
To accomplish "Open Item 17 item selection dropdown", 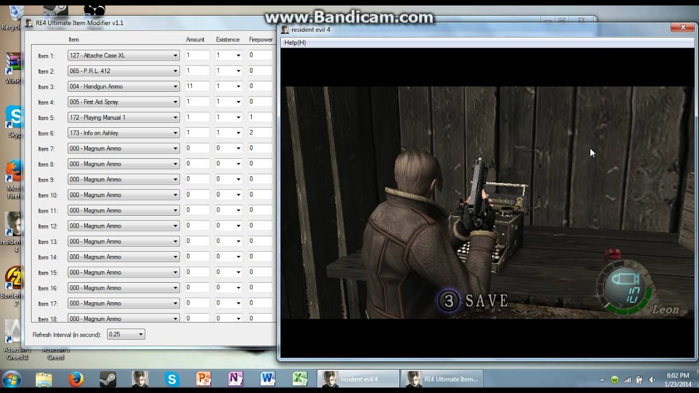I will 123,303.
